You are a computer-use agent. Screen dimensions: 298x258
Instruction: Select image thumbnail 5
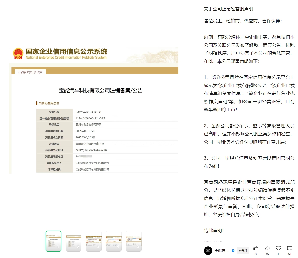(x=134, y=241)
